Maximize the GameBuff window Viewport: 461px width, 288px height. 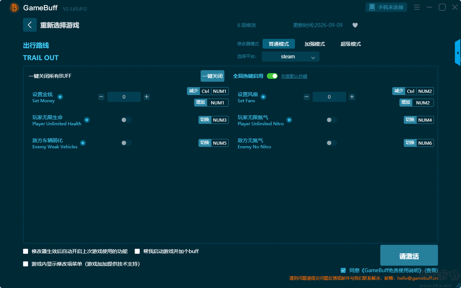[442, 7]
